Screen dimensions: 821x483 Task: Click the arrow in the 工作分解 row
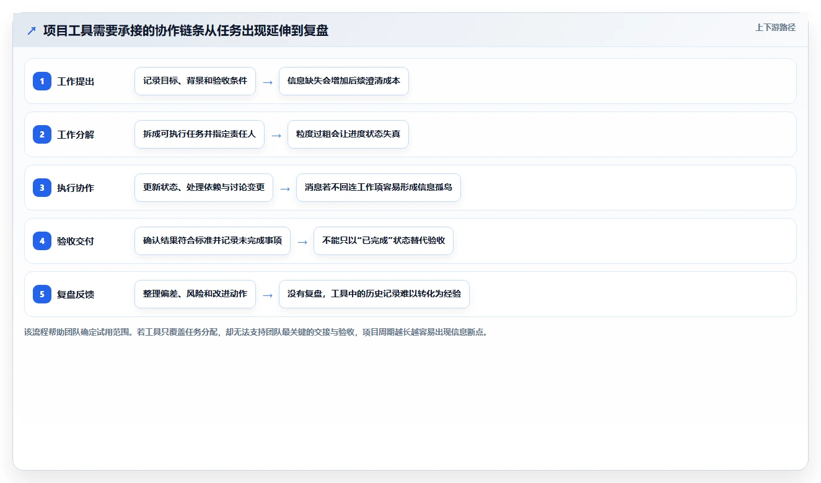pyautogui.click(x=276, y=135)
